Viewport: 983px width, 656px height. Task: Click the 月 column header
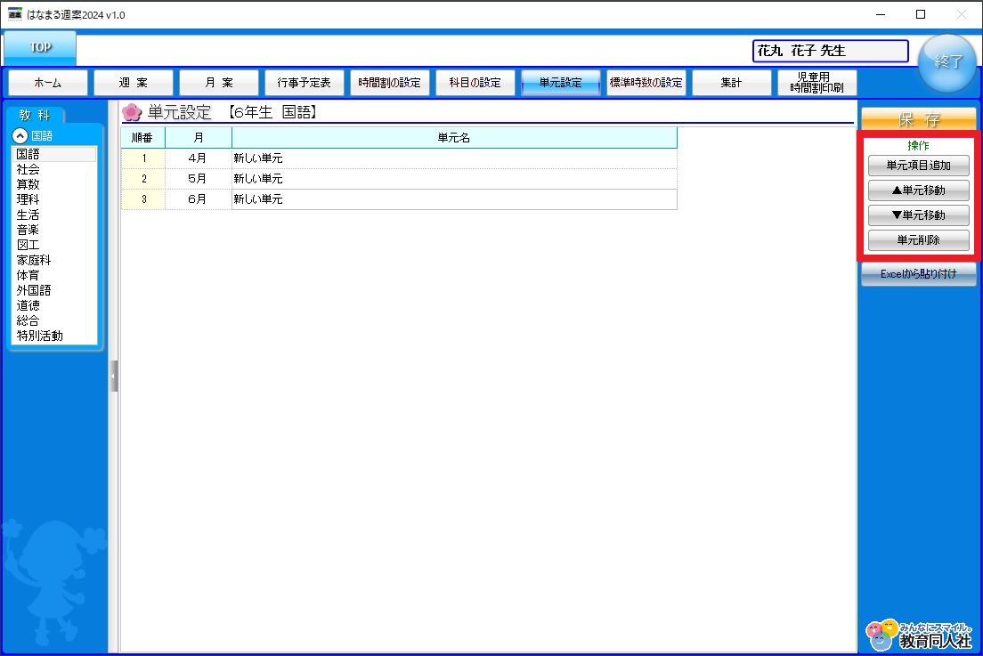198,138
